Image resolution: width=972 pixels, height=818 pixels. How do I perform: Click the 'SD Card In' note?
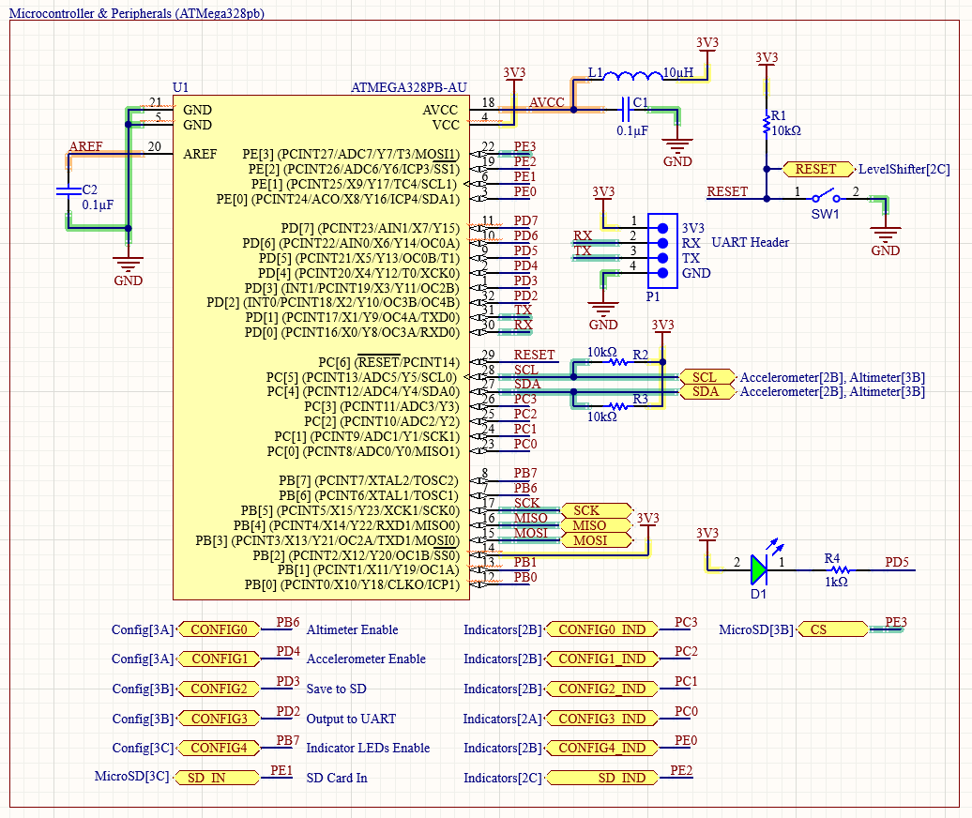click(x=337, y=778)
